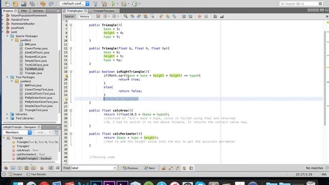Click the New Project toolbar icon
This screenshot has height=185, width=329.
coord(15,4)
